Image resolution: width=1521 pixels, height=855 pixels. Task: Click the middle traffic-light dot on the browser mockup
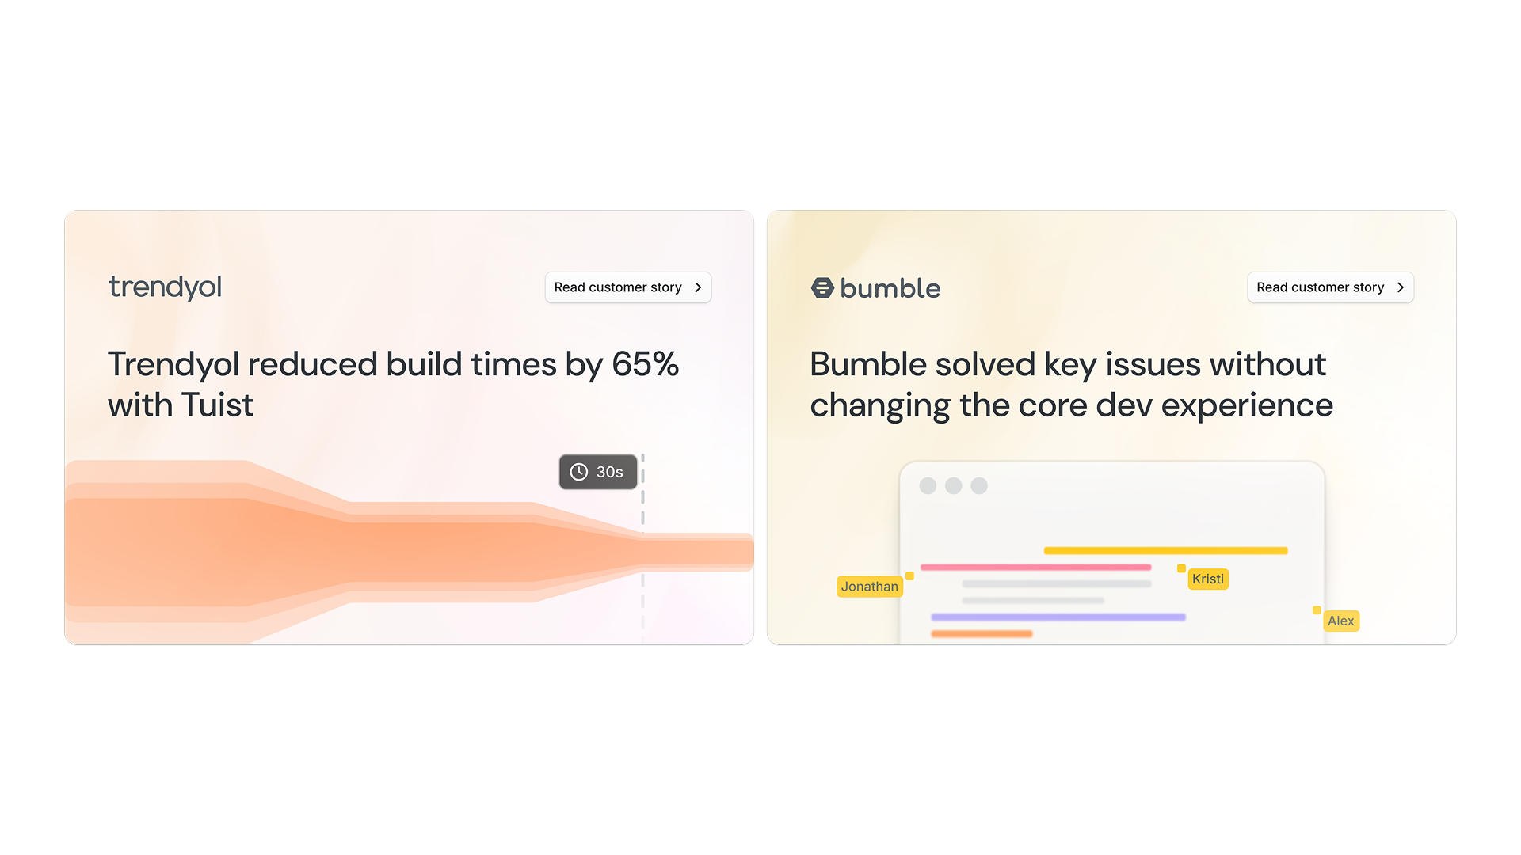953,485
